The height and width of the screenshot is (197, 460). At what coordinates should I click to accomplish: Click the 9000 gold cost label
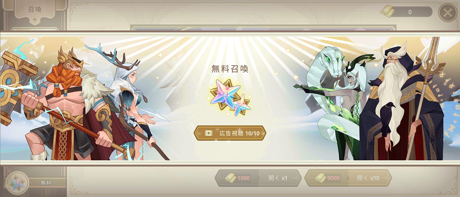point(333,178)
